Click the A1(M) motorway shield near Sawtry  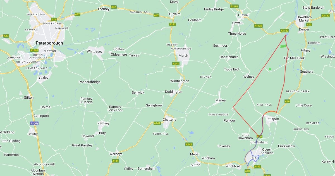[x=34, y=123]
